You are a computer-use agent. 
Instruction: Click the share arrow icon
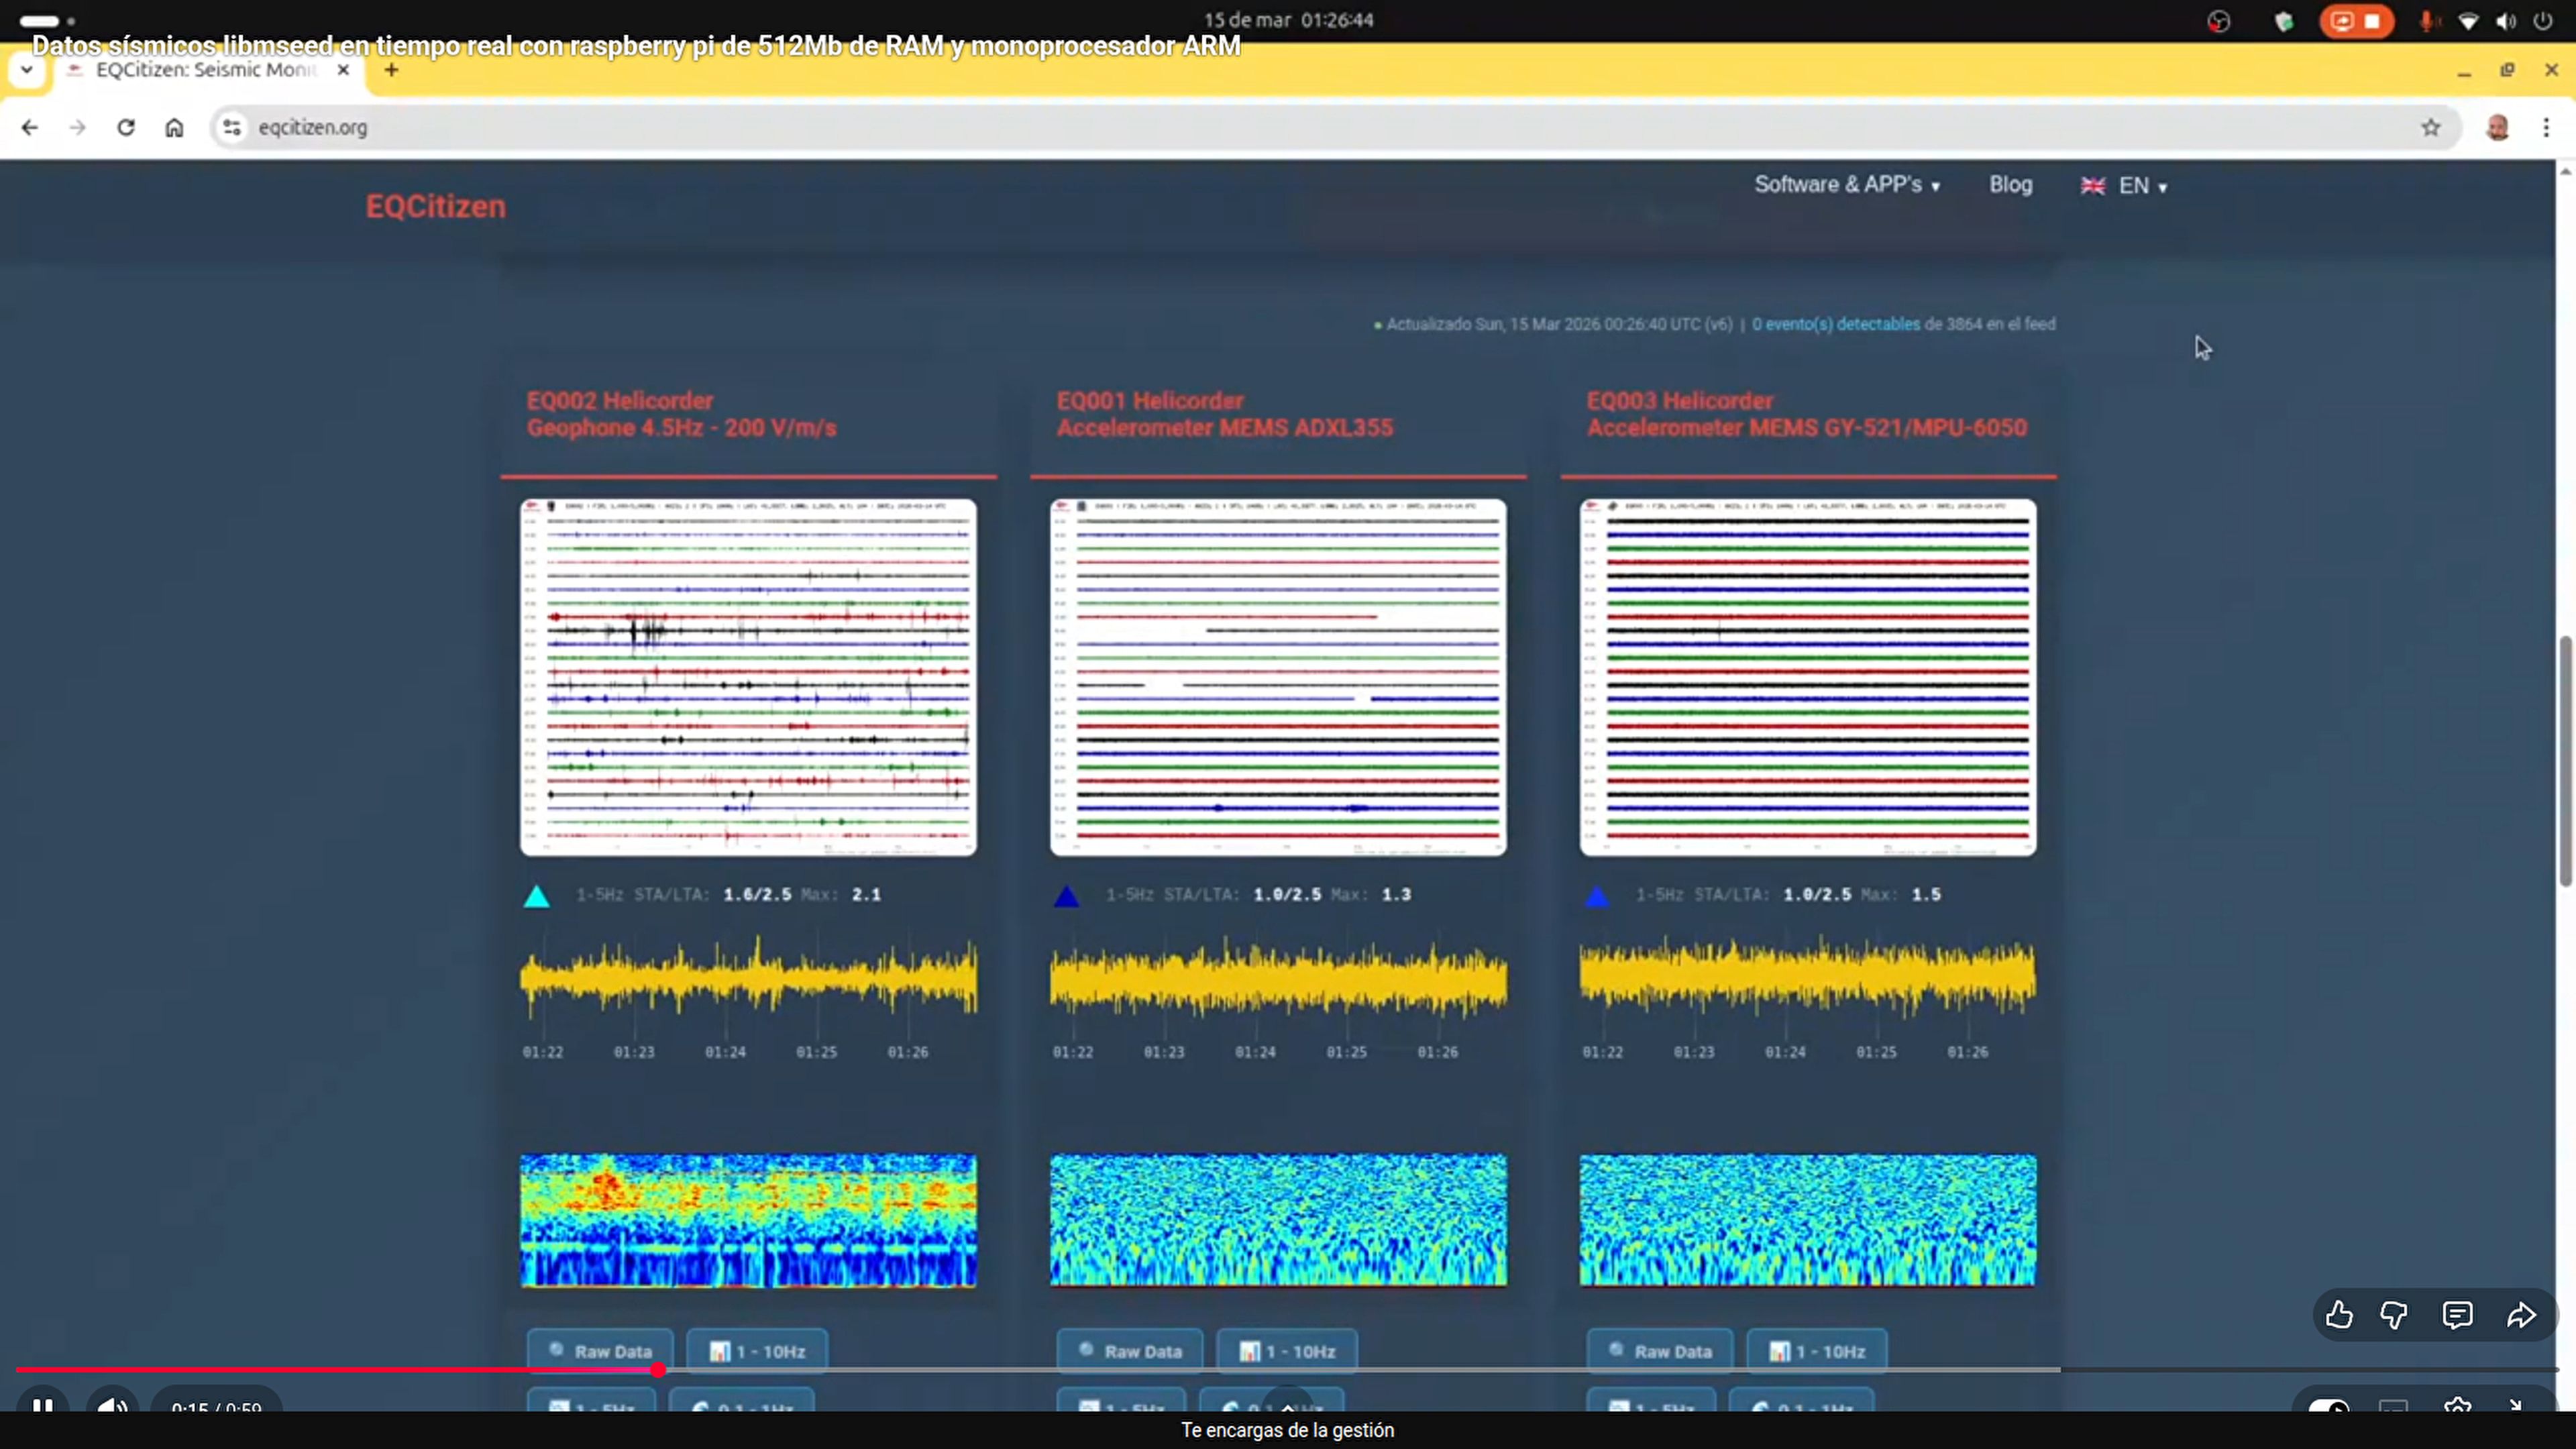point(2521,1315)
